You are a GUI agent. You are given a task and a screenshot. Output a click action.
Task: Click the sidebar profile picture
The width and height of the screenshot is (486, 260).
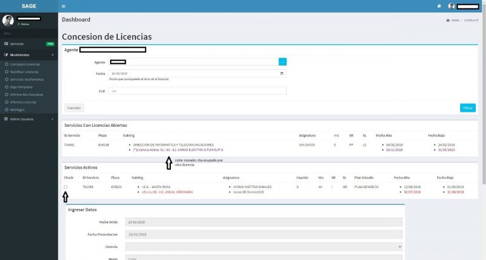pos(8,20)
